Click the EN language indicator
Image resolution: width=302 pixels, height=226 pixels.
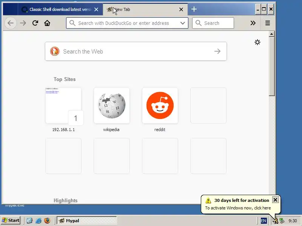point(263,221)
